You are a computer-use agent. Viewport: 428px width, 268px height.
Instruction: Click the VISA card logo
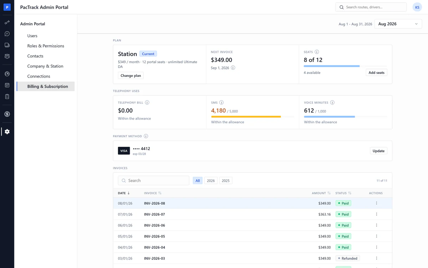pyautogui.click(x=124, y=151)
